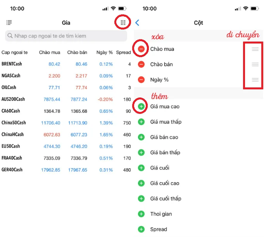The image size is (264, 237).
Task: Select the China50Cash symbol
Action: click(x=14, y=123)
